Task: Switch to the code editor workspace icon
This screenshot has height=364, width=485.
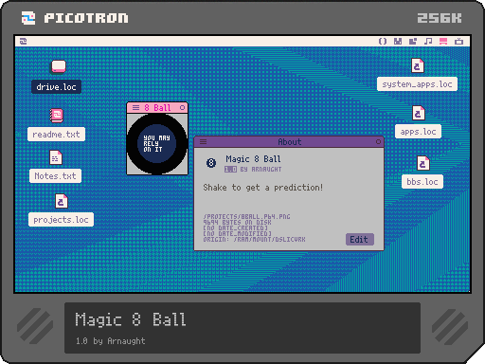Action: (x=383, y=41)
